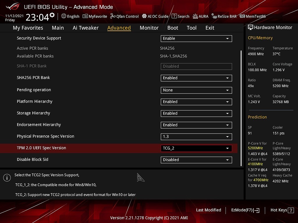Click the EzMode exit arrow icon
This screenshot has width=298, height=223.
(257, 210)
